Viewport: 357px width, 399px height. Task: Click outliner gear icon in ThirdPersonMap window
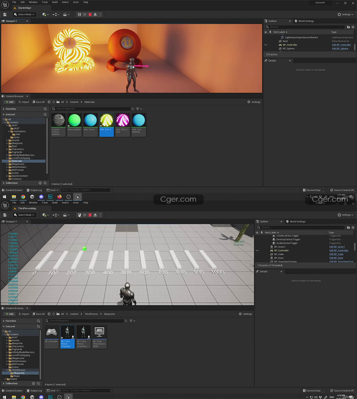click(x=353, y=228)
